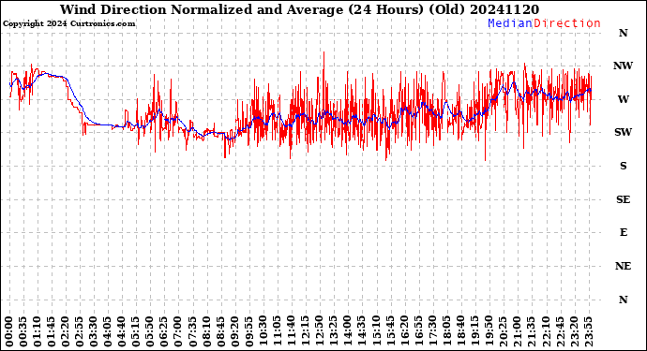Select the "19:15" time axis label
The width and height of the screenshot is (647, 351).
coord(474,331)
